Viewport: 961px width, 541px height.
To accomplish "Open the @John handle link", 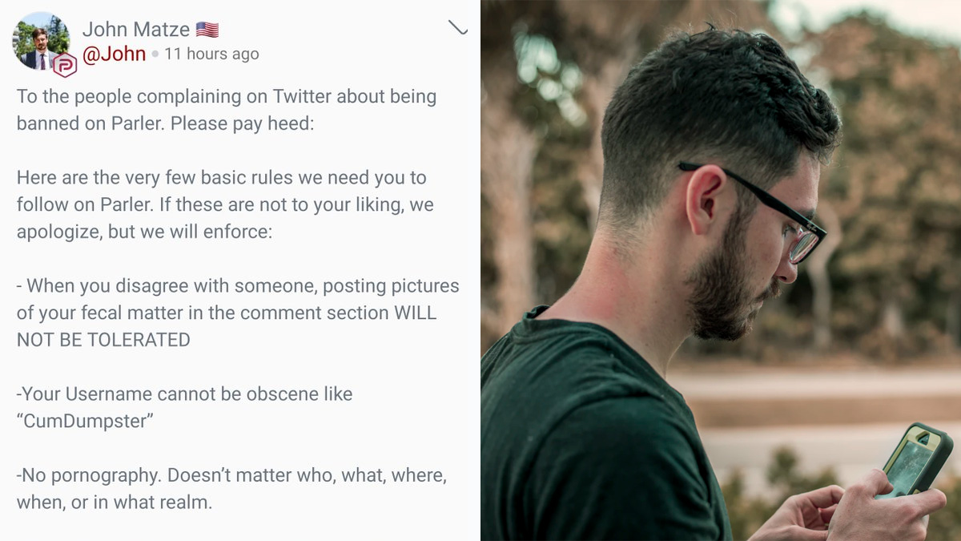I will point(114,55).
